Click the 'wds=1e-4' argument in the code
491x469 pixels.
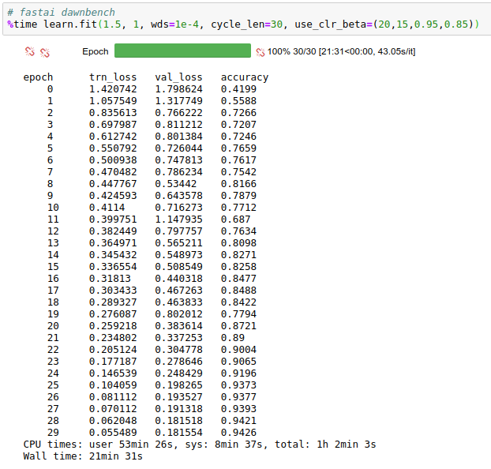174,24
